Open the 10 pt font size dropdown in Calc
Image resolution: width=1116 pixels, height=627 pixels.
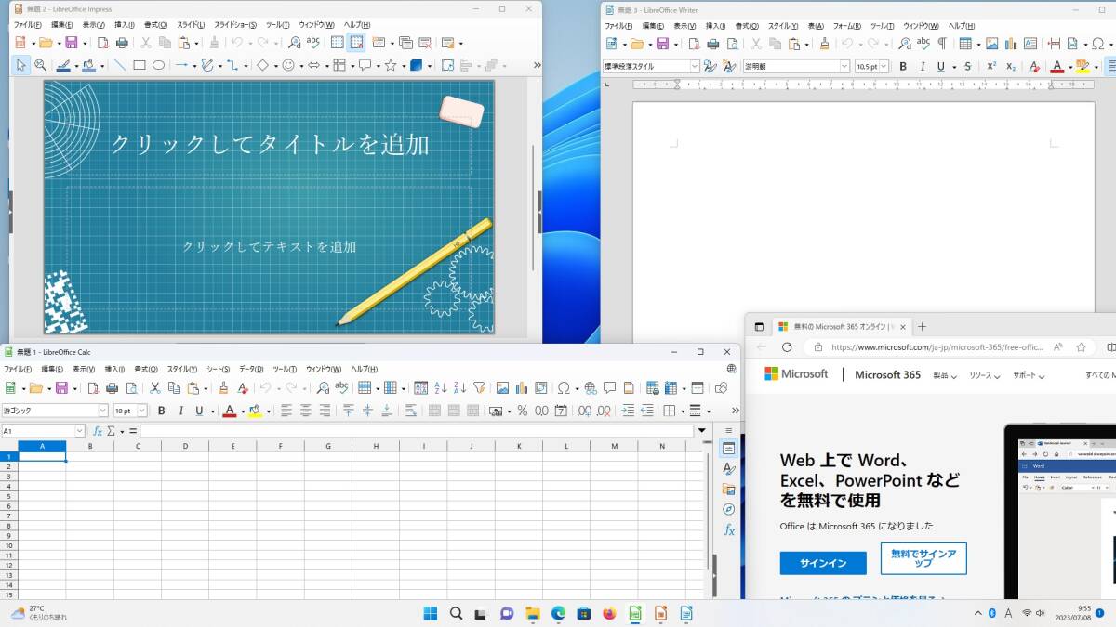142,411
